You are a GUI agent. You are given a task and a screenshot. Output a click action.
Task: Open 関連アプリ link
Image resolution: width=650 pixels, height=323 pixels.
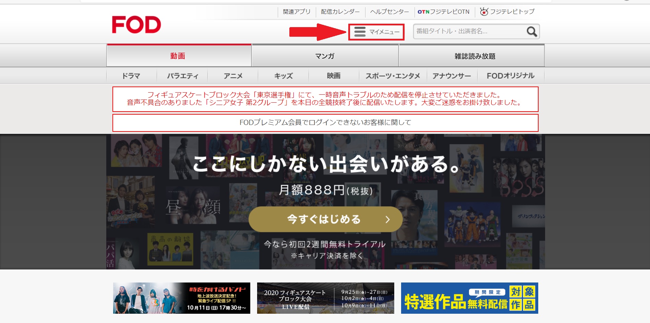(297, 12)
